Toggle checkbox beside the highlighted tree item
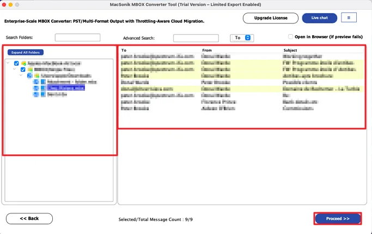Image resolution: width=372 pixels, height=234 pixels. (x=36, y=88)
